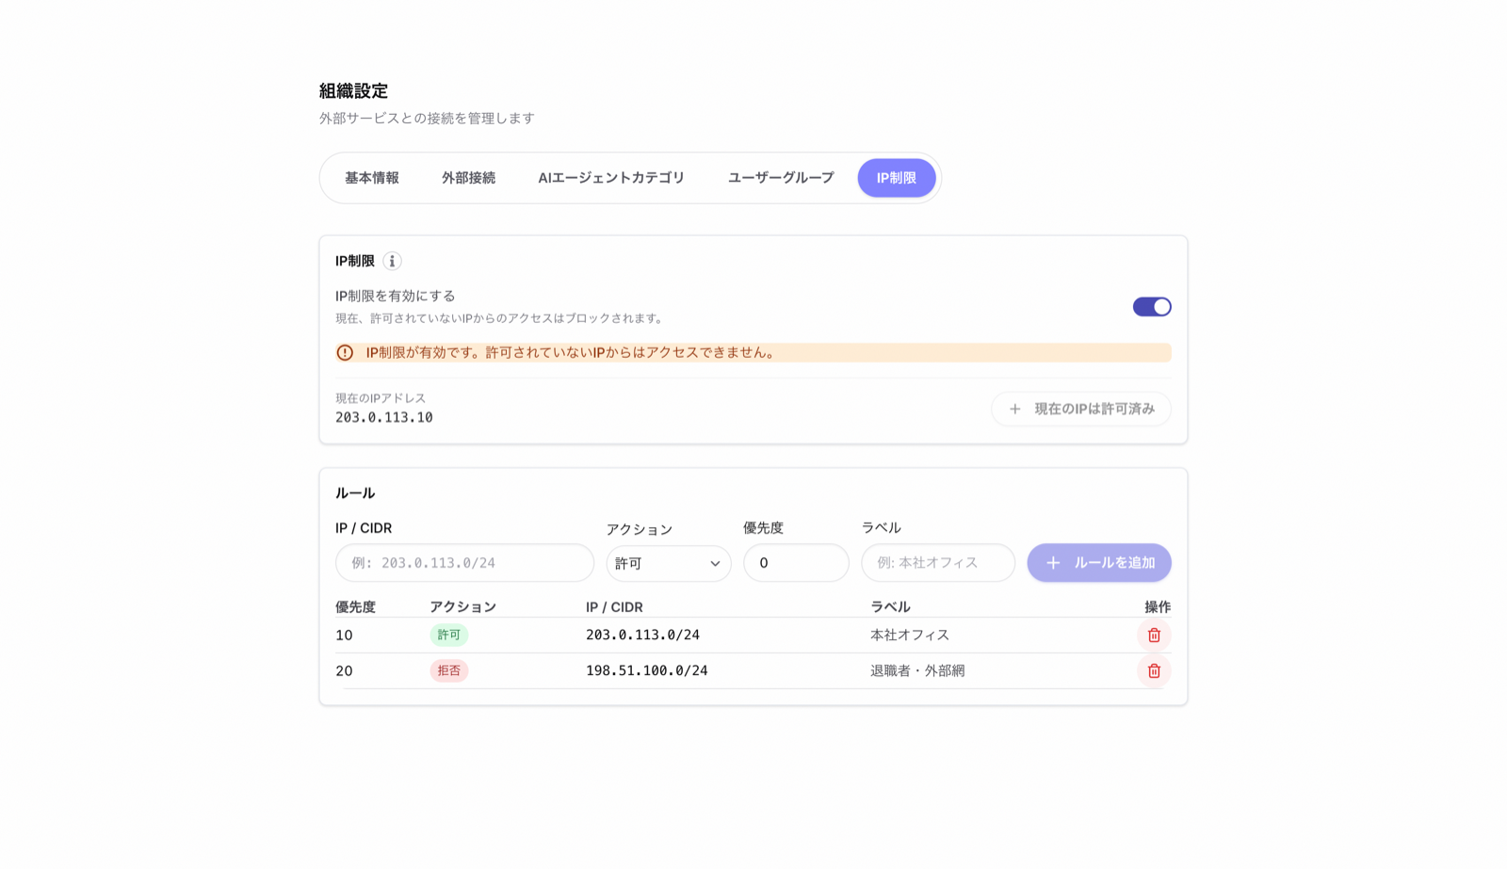Select the IP制限 tab
The height and width of the screenshot is (869, 1507).
tap(897, 178)
